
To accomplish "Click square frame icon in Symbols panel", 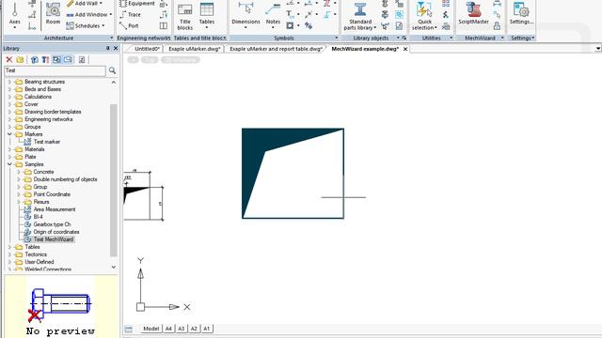I will point(290,25).
